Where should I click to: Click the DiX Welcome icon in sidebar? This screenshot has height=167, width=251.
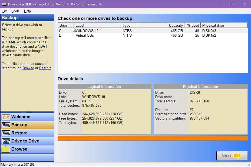click(x=6, y=117)
